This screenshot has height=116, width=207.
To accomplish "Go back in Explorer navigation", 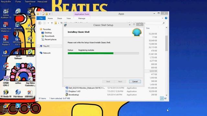I will coord(39,23).
